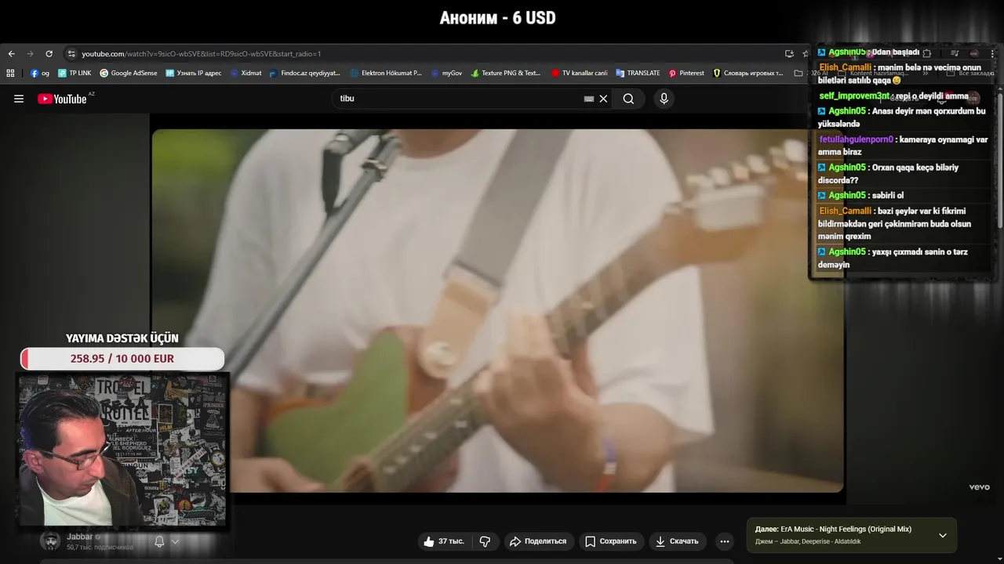This screenshot has width=1004, height=564.
Task: Open the Google AdSense bookmark
Action: coord(128,73)
